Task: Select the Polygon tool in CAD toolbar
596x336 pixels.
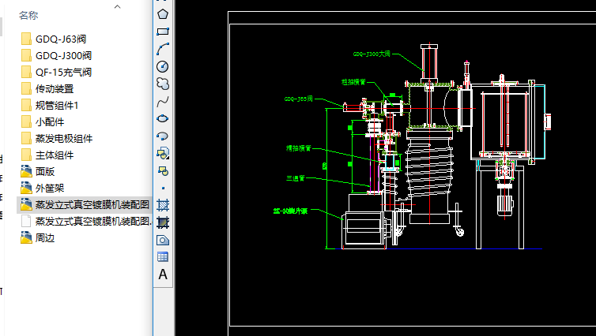Action: [x=163, y=13]
